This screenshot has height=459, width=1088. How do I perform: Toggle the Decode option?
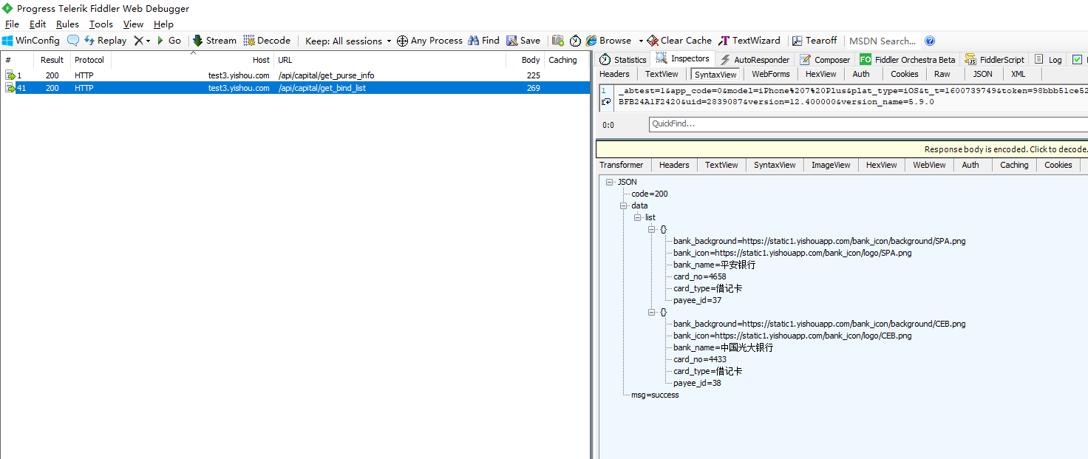pyautogui.click(x=267, y=41)
